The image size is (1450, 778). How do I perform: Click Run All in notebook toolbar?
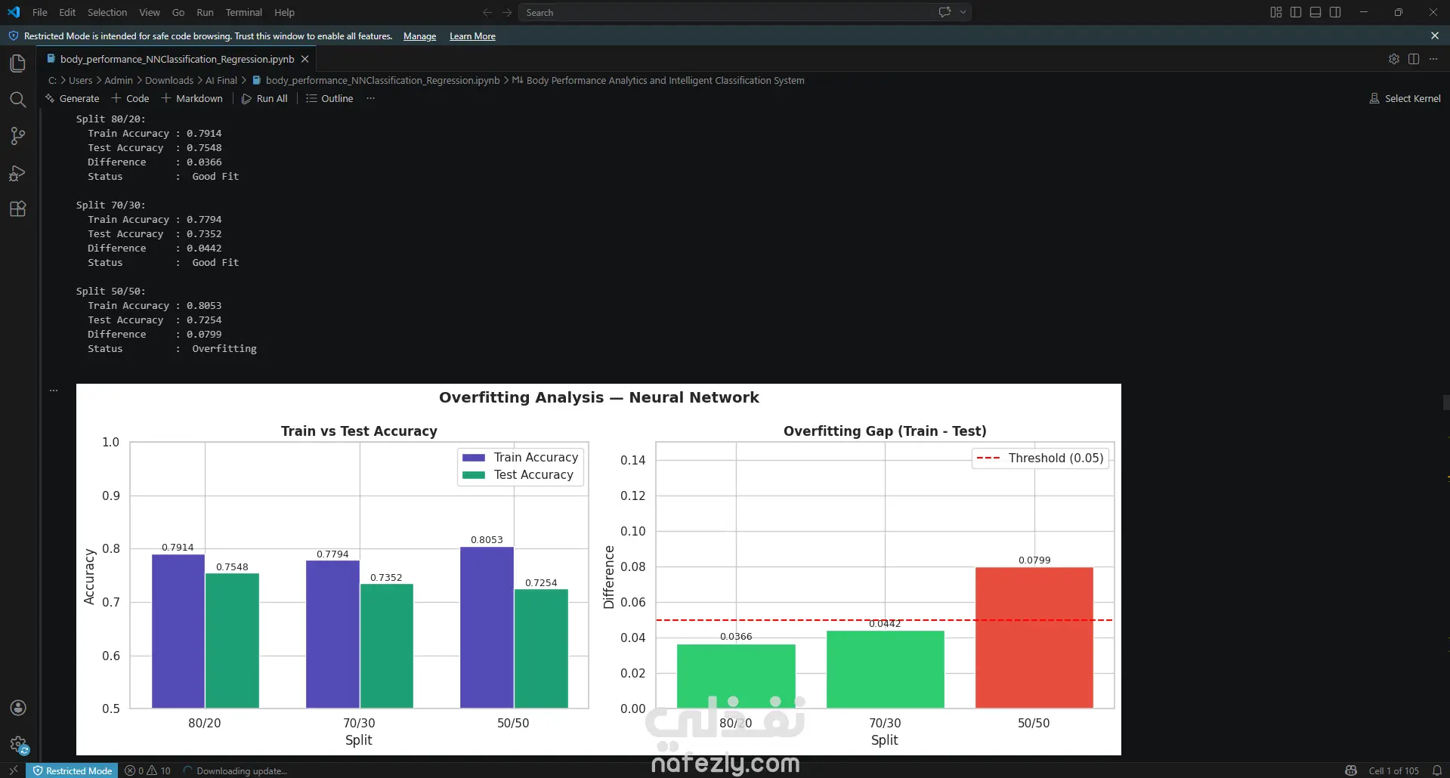click(264, 98)
